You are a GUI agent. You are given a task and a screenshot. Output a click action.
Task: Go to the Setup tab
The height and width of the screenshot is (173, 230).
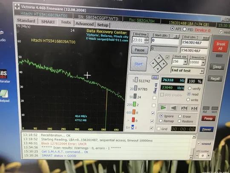coord(103,25)
